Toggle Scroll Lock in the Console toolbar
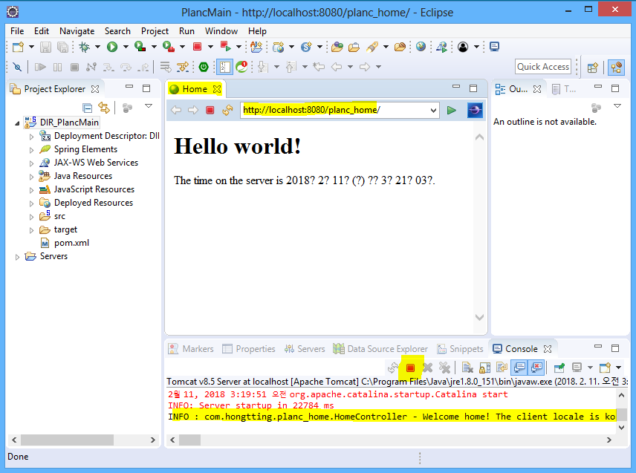This screenshot has height=473, width=636. click(x=484, y=368)
